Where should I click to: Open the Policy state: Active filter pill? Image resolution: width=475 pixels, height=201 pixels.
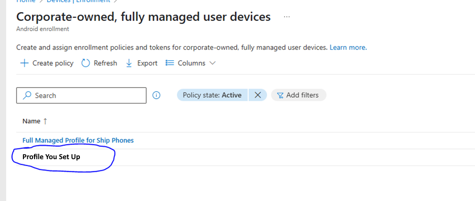212,95
